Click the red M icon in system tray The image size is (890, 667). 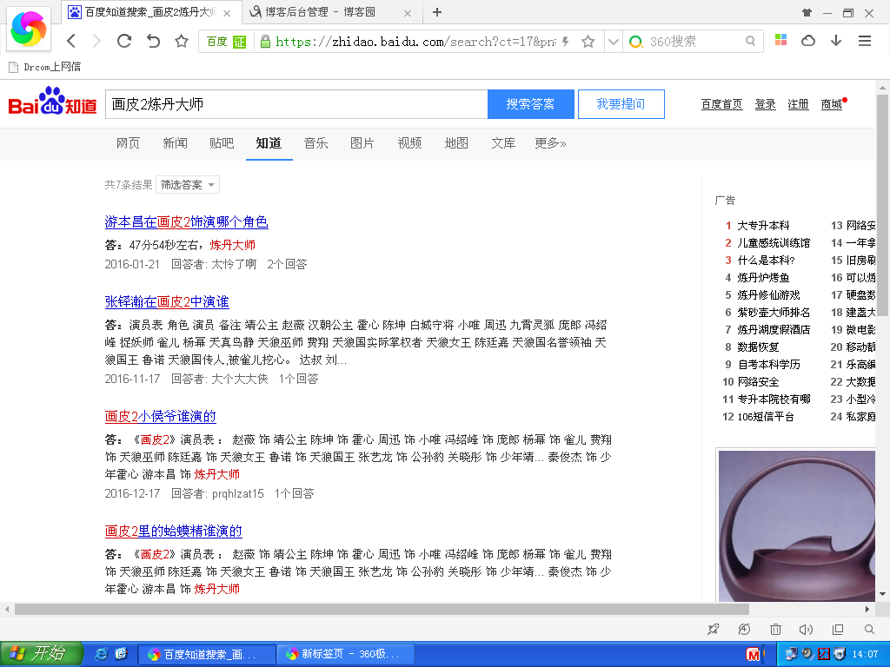753,655
